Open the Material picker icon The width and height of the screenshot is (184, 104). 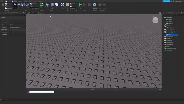coord(63,5)
